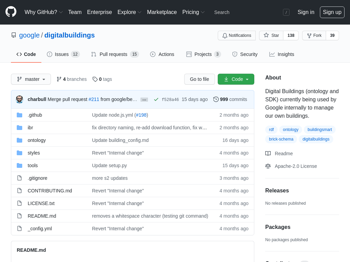Screen dimensions: 350x262
Task: Click the _config.yml file icon
Action: [x=19, y=229]
